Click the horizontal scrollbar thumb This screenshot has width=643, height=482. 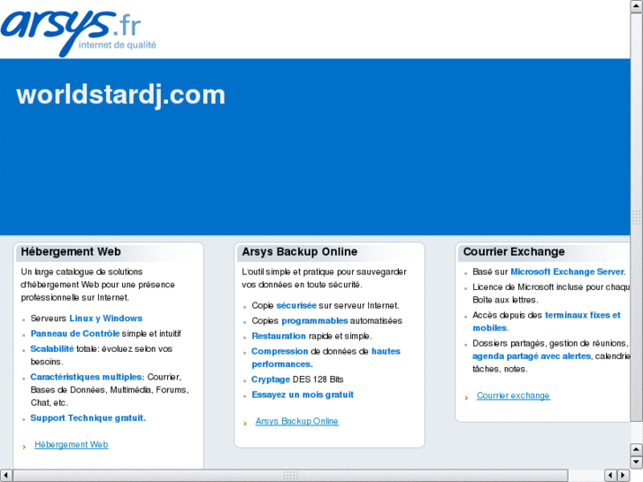[x=290, y=476]
